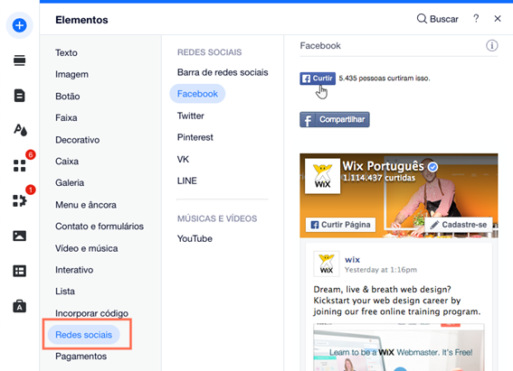The image size is (513, 371).
Task: Open the table content manager icon
Action: tap(19, 271)
